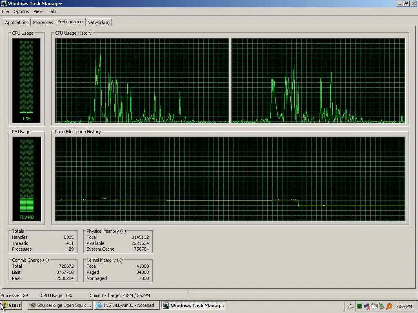
Task: Click the Safely Remove Hardware tray icon
Action: pos(382,306)
